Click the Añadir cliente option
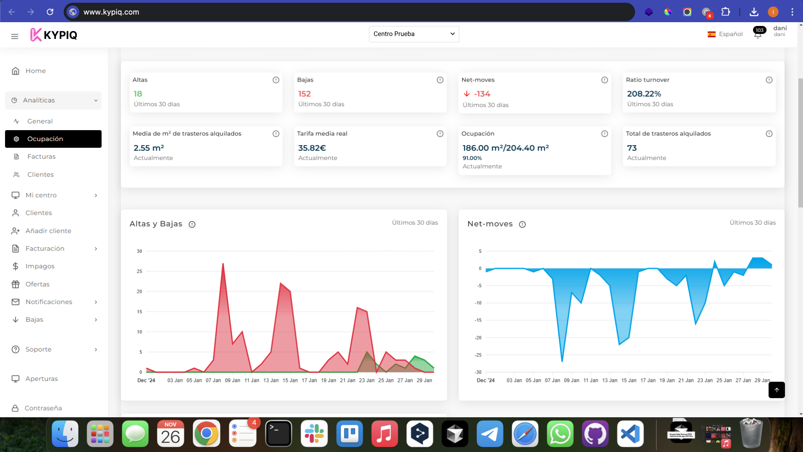803x452 pixels. pos(49,231)
